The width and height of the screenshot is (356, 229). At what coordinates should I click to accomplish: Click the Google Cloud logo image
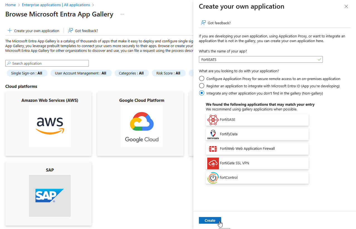tap(142, 126)
